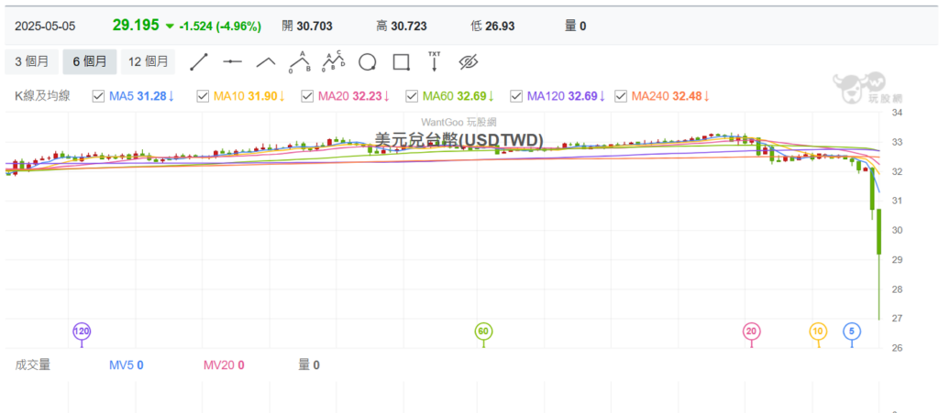Click the green 60 marker on chart
Viewport: 939px width, 413px height.
pyautogui.click(x=483, y=331)
